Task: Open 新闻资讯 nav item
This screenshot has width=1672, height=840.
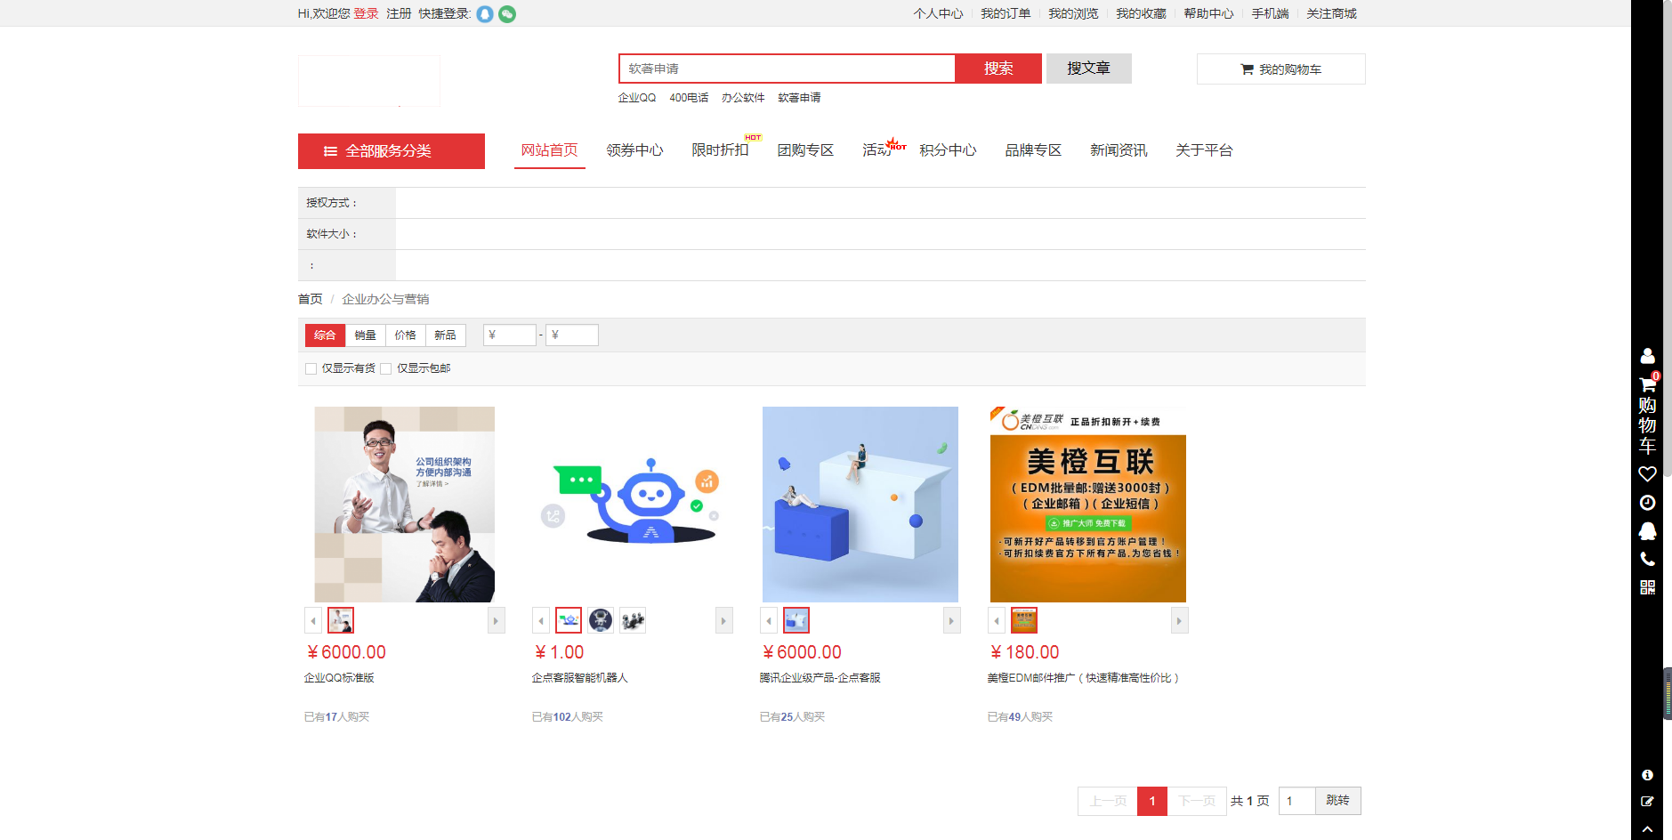Action: pyautogui.click(x=1119, y=150)
